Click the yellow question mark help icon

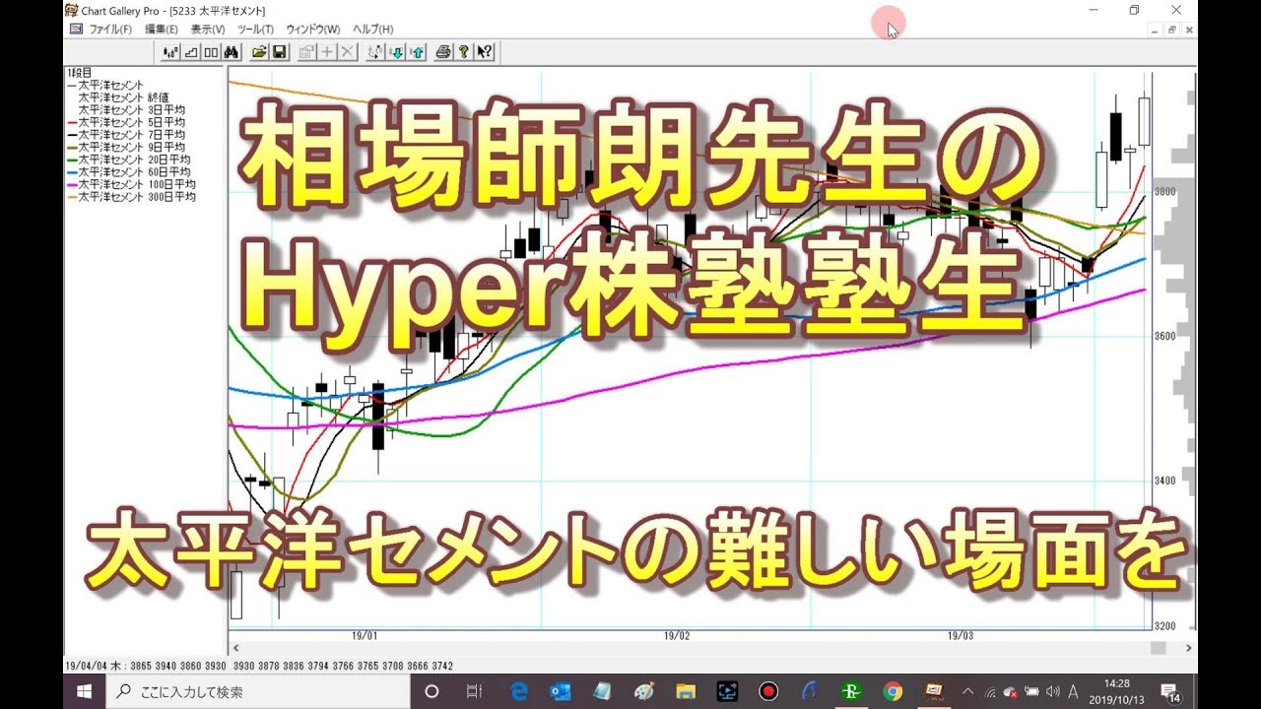tap(463, 52)
